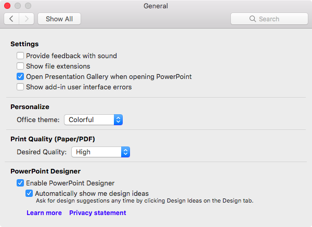Tick the Show file extensions checkbox
This screenshot has height=227, width=312.
[x=20, y=66]
